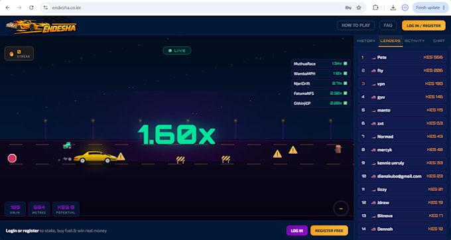Screen dimensions: 451x240
Task: Select leader row Dennoh
Action: click(402, 229)
